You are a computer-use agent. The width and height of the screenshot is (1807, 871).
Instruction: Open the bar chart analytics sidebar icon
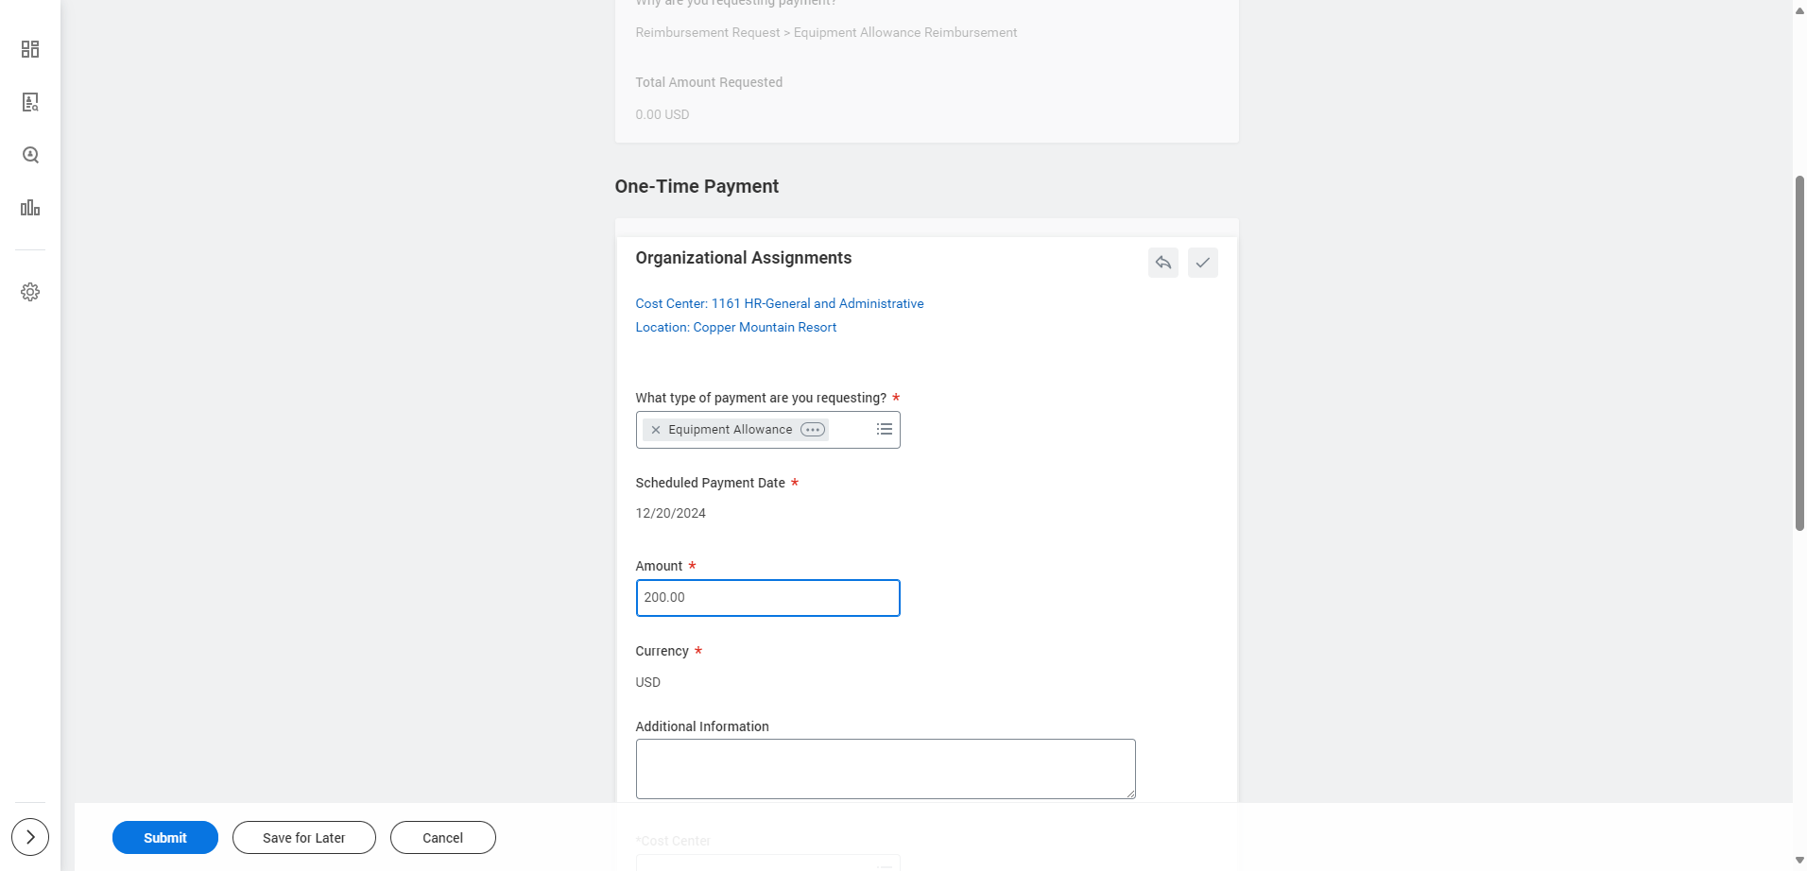[30, 208]
